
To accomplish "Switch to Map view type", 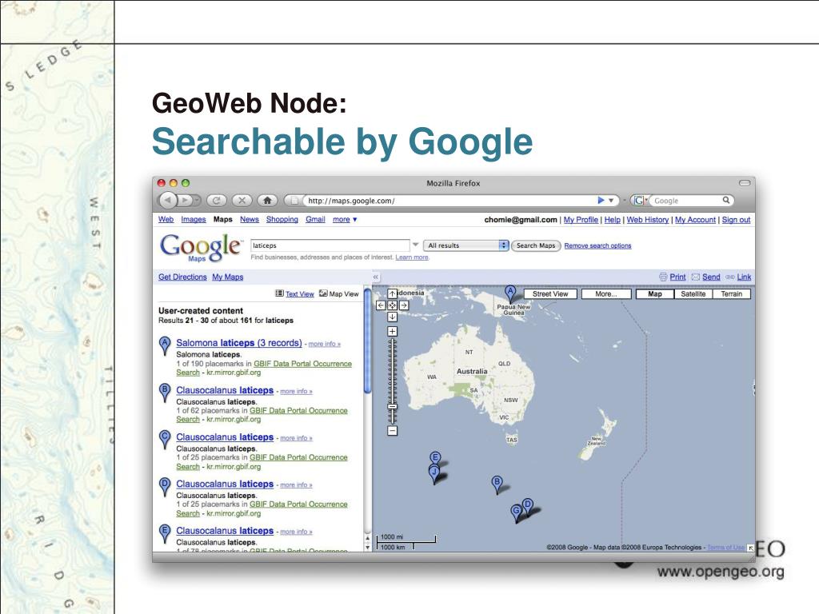I will pos(655,294).
